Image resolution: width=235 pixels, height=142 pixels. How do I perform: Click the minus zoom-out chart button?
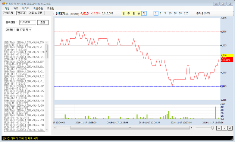225,128
